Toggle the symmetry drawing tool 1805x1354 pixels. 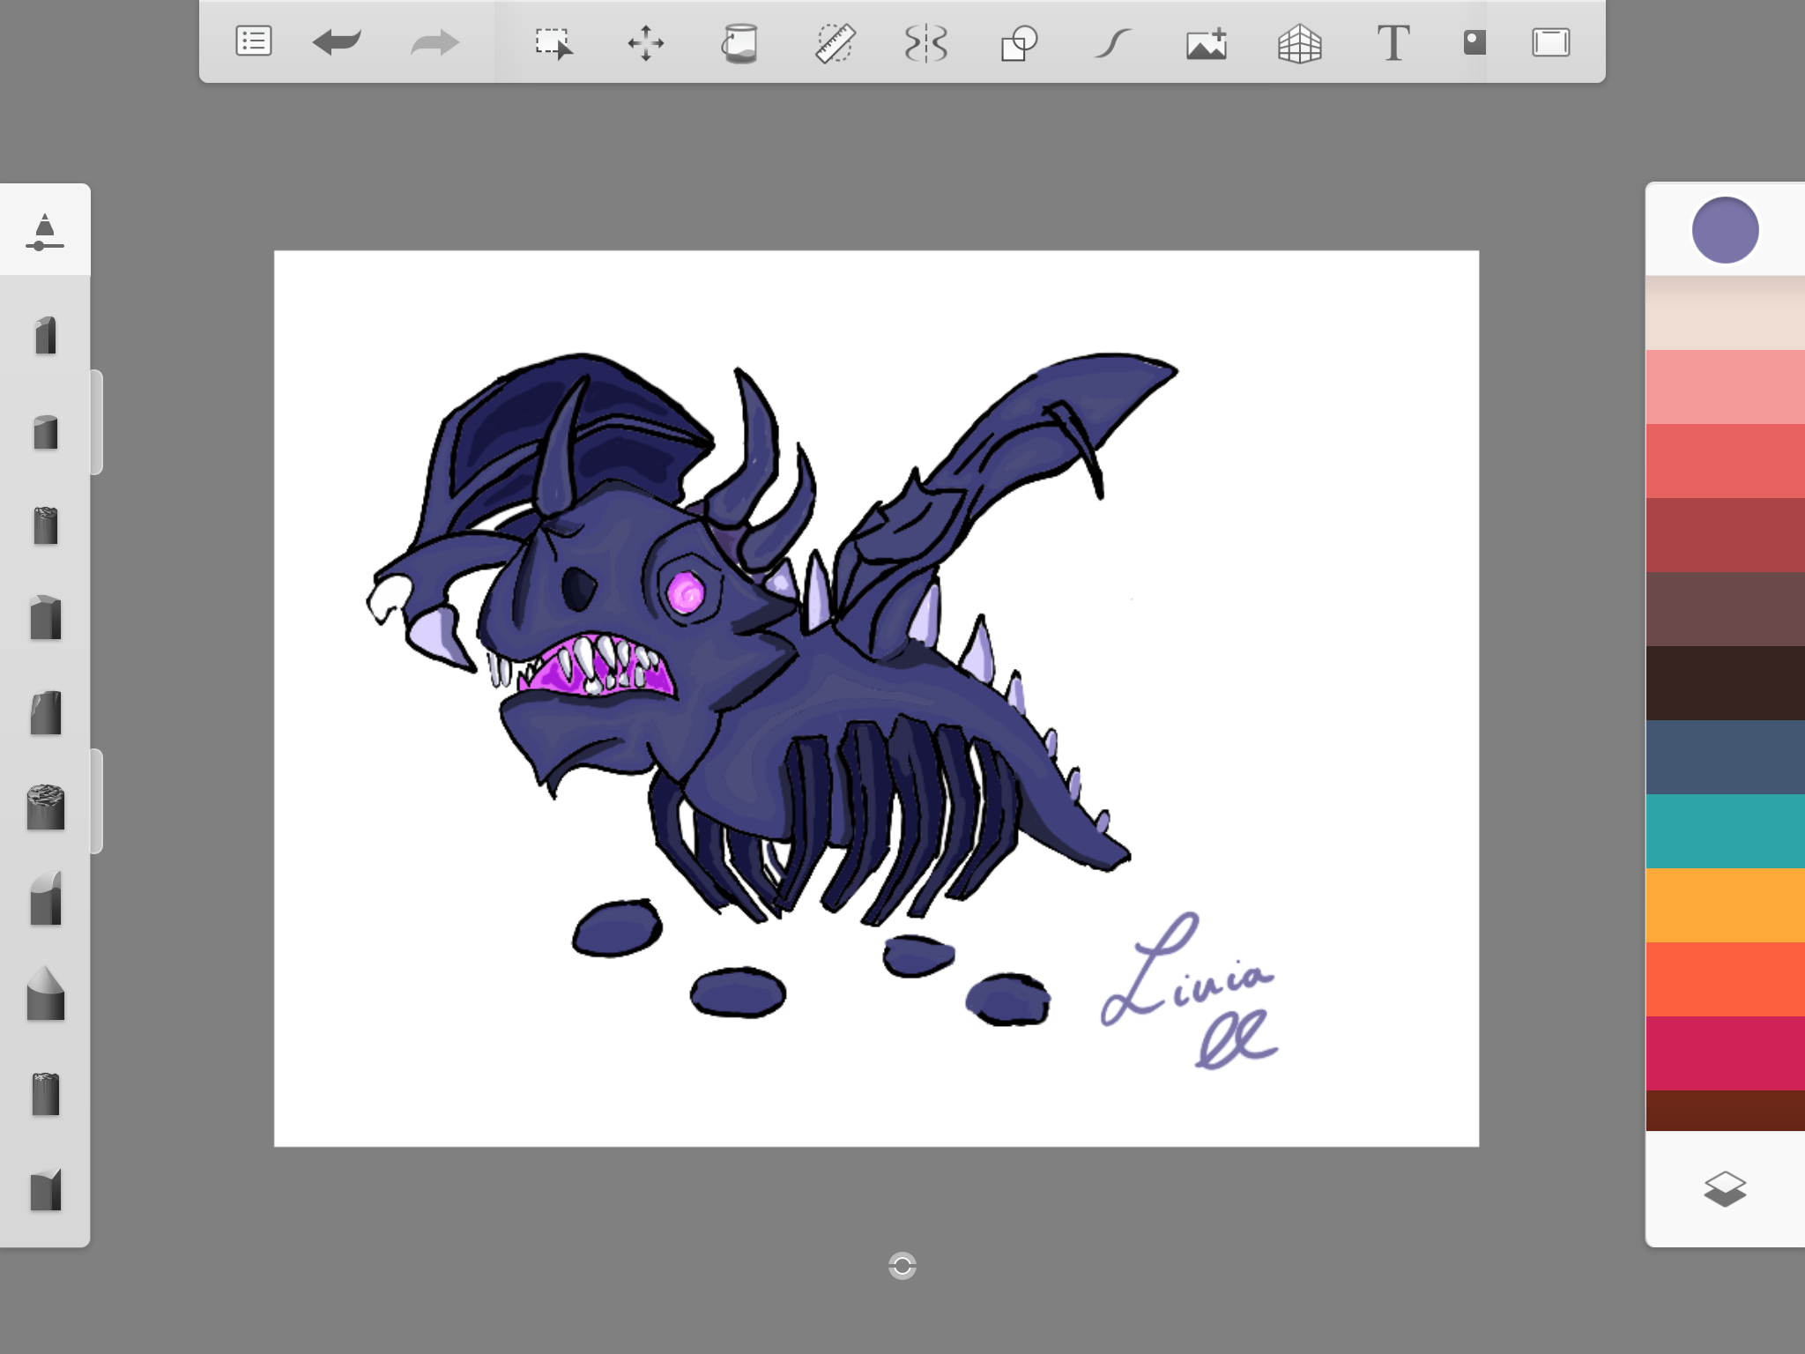[926, 42]
